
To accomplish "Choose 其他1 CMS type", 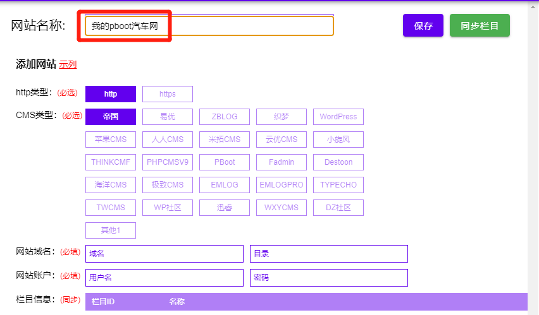I will [x=111, y=230].
